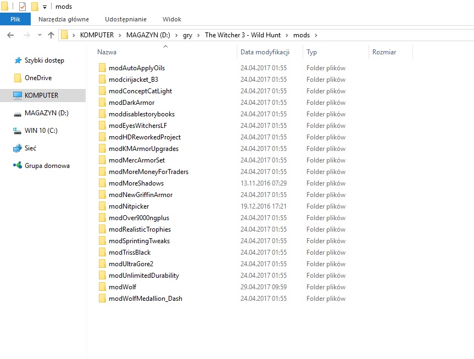Click folder icon of modAutoApplyOils
This screenshot has height=359, width=474.
click(x=102, y=68)
